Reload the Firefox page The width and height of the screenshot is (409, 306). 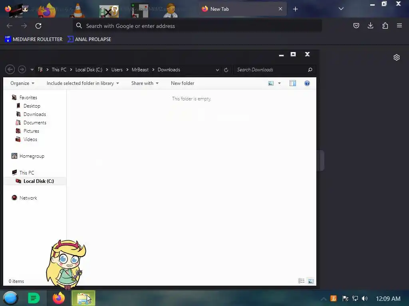click(38, 26)
